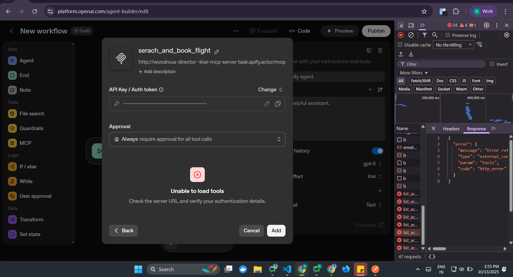Tick the Disable cache checkbox
The width and height of the screenshot is (513, 277).
400,45
